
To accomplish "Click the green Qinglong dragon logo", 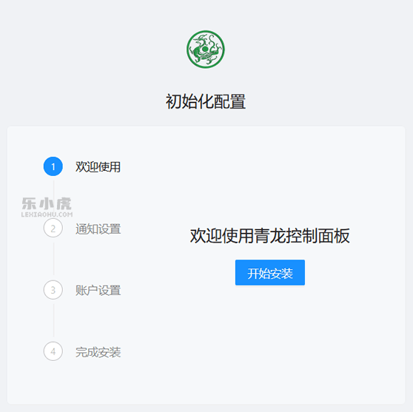I will click(206, 50).
